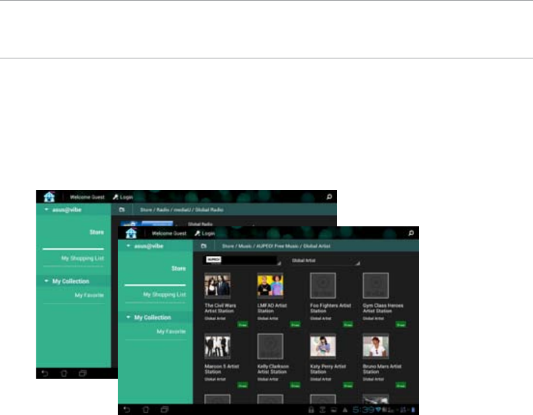Open search in the front Music window
This screenshot has height=415, width=533.
coord(411,233)
